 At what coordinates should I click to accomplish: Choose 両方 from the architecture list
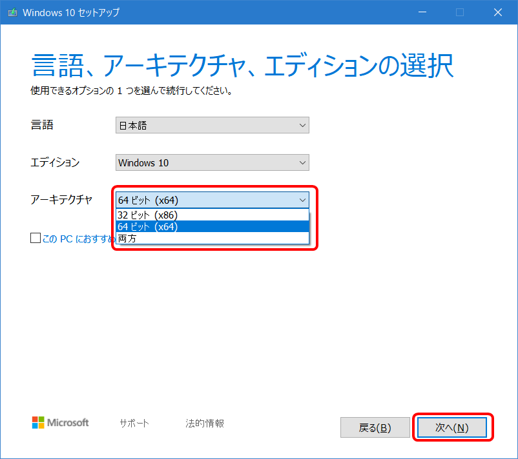(x=212, y=238)
